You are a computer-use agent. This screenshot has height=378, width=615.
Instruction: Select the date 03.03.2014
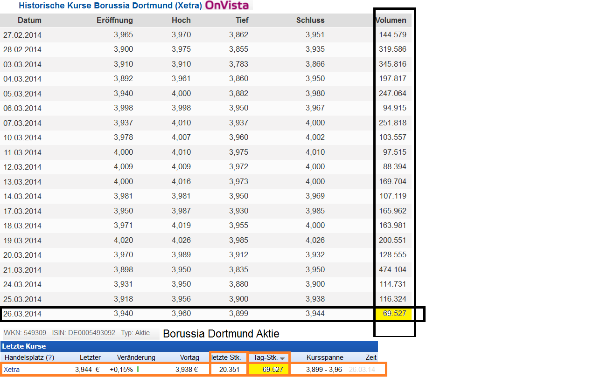(22, 64)
